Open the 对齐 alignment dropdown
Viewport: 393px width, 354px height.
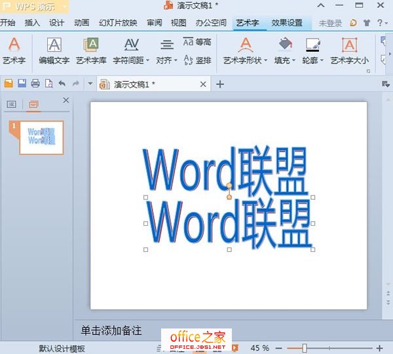pos(166,51)
